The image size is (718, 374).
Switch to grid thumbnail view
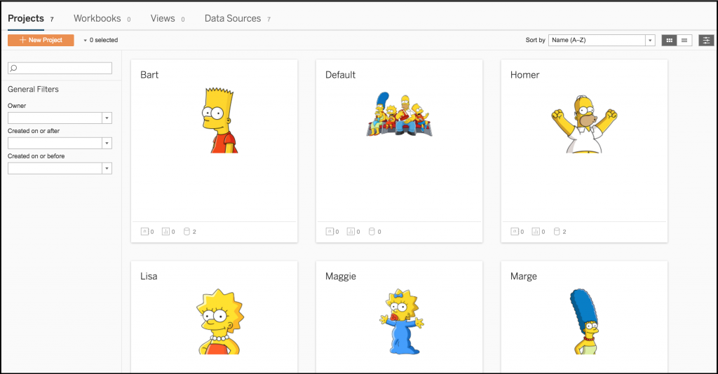coord(669,40)
